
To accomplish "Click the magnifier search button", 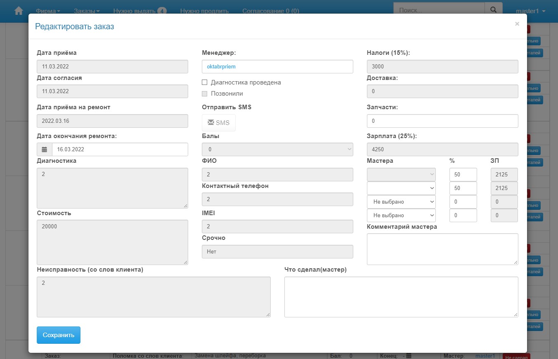I will tap(493, 10).
